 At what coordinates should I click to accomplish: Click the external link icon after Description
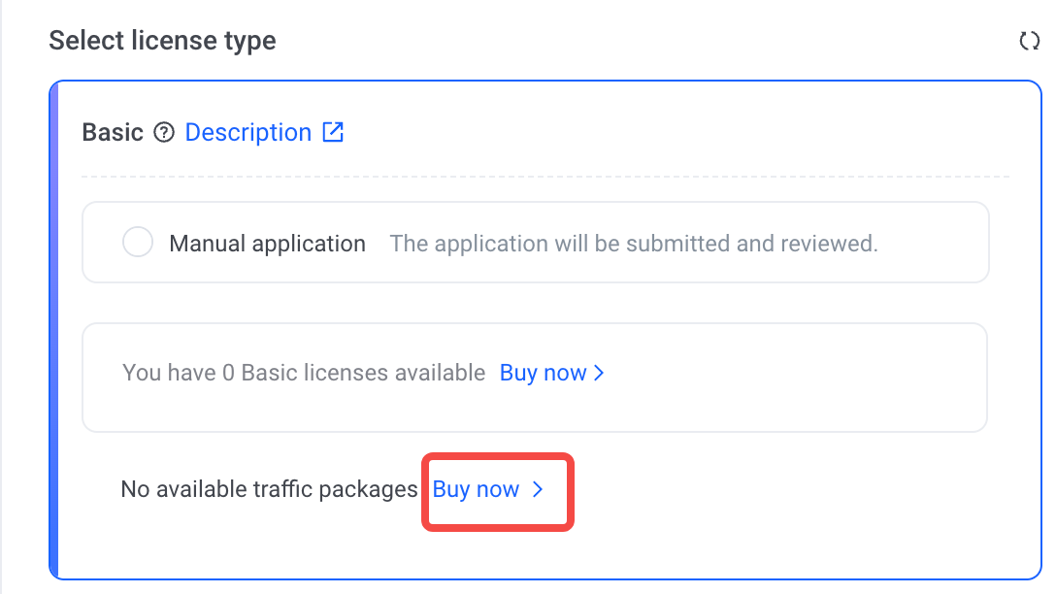[x=333, y=132]
